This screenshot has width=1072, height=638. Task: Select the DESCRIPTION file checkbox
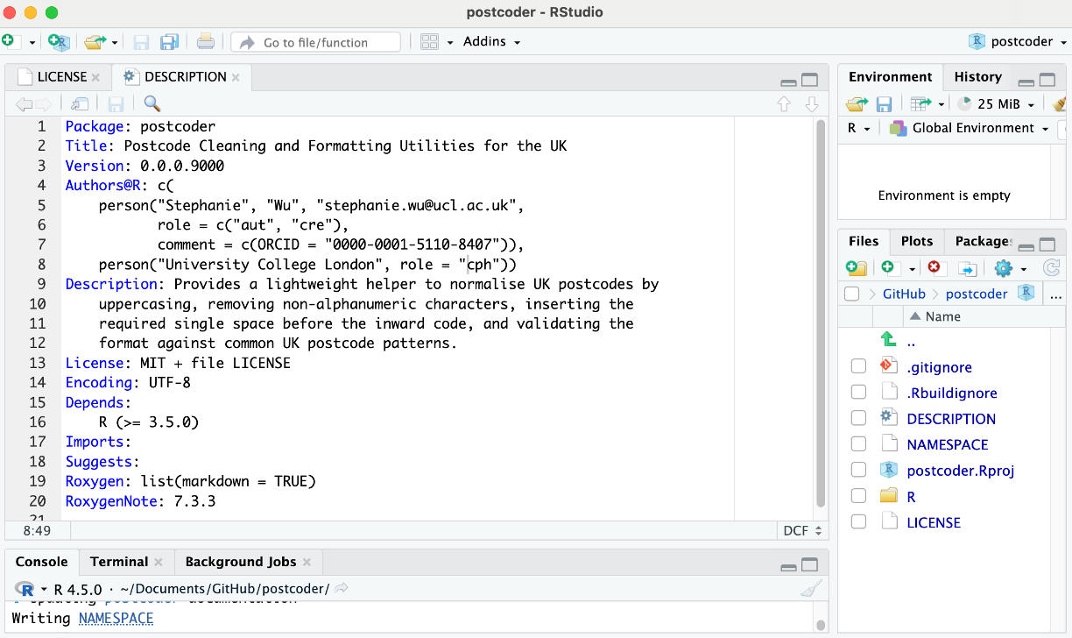858,419
